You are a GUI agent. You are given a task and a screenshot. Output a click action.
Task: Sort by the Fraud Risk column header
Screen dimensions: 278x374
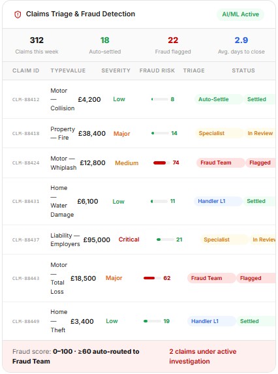[x=157, y=70]
